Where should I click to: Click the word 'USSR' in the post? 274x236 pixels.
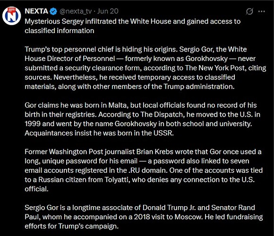click(x=163, y=133)
